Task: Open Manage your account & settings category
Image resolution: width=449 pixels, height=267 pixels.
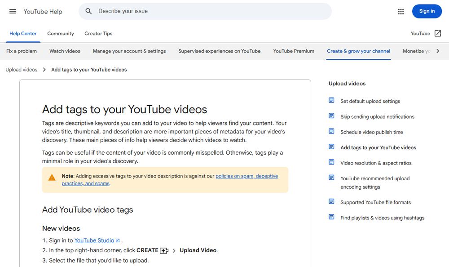Action: click(x=129, y=51)
